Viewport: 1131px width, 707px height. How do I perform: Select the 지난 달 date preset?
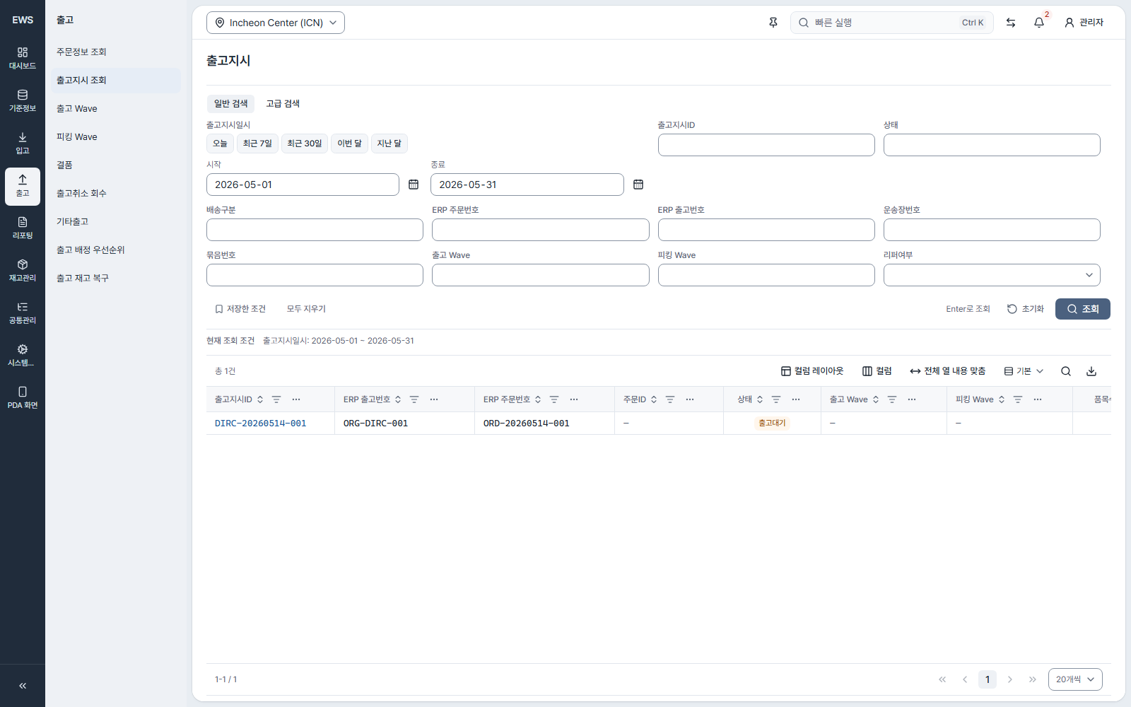[389, 144]
